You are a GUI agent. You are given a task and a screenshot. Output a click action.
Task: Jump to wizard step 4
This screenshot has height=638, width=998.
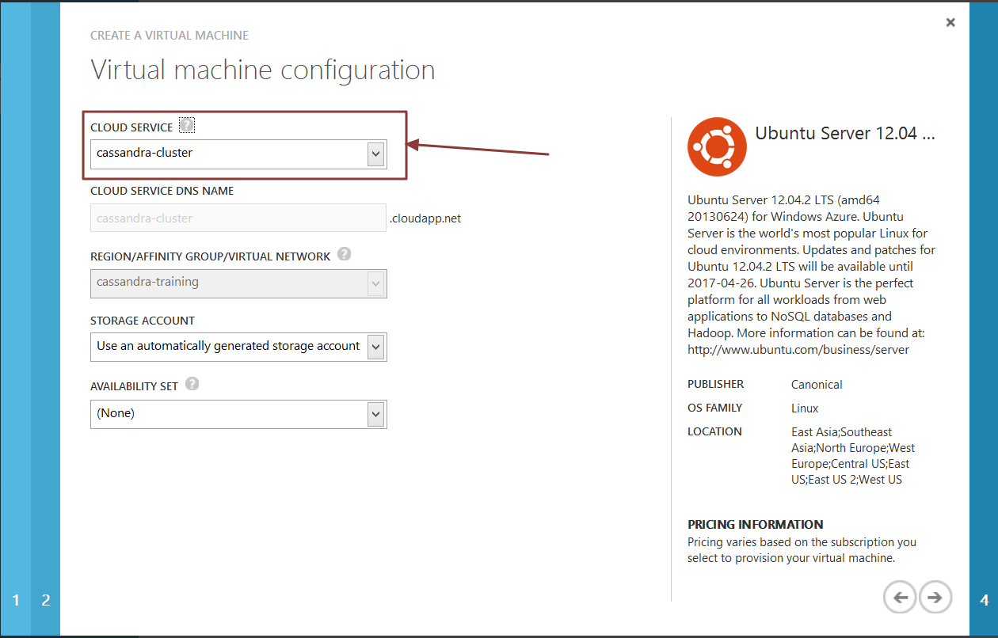tap(985, 600)
